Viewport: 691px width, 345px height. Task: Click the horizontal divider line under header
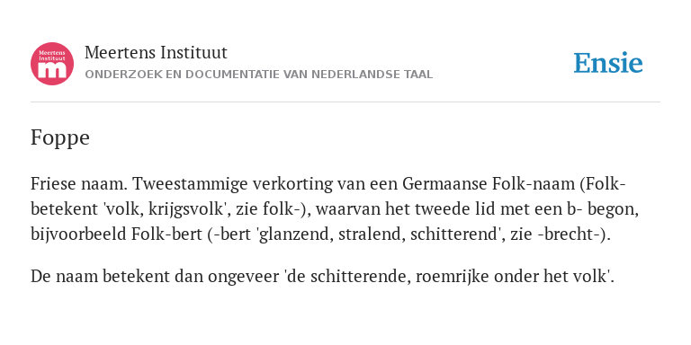[x=345, y=102]
